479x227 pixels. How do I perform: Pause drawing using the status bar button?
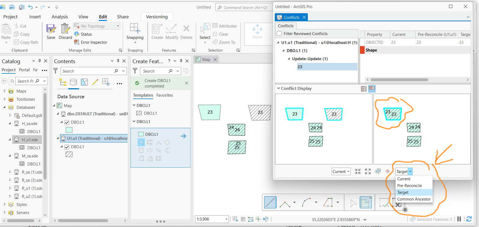(x=459, y=219)
